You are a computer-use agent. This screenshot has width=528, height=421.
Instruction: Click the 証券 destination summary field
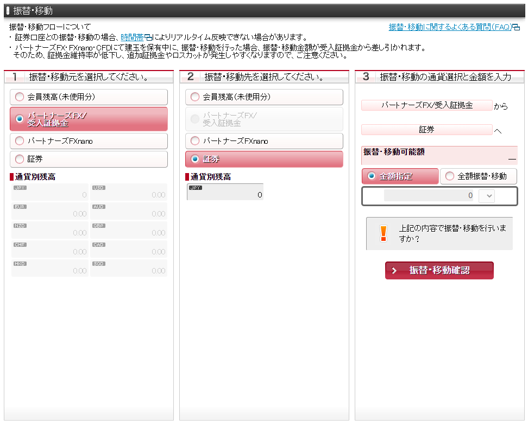pos(426,130)
